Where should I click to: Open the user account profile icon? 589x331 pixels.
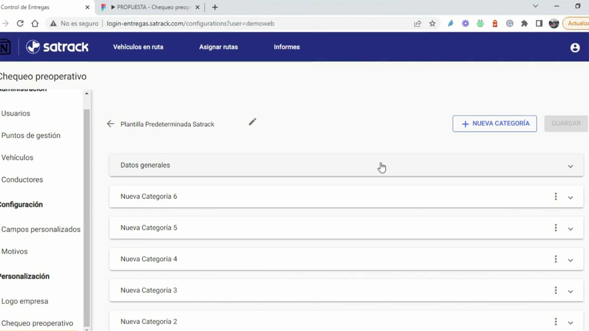tap(575, 48)
